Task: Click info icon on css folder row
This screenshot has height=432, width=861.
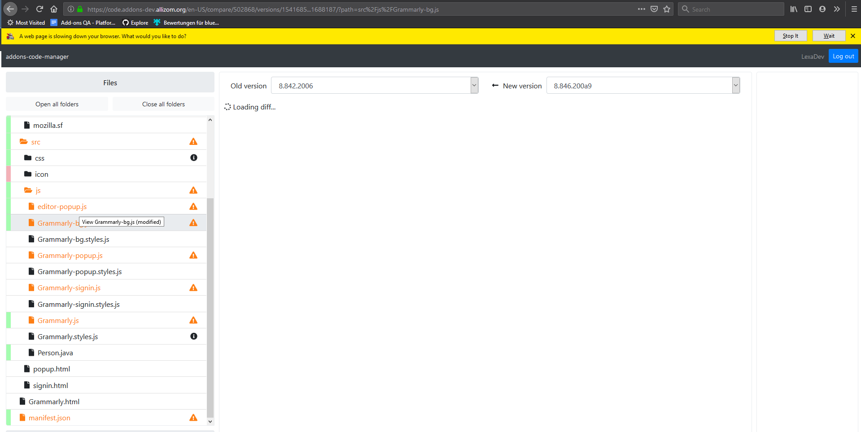Action: (x=194, y=158)
